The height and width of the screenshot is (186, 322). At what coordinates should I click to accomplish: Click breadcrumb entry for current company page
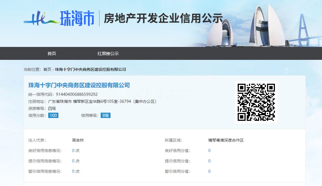pos(90,69)
